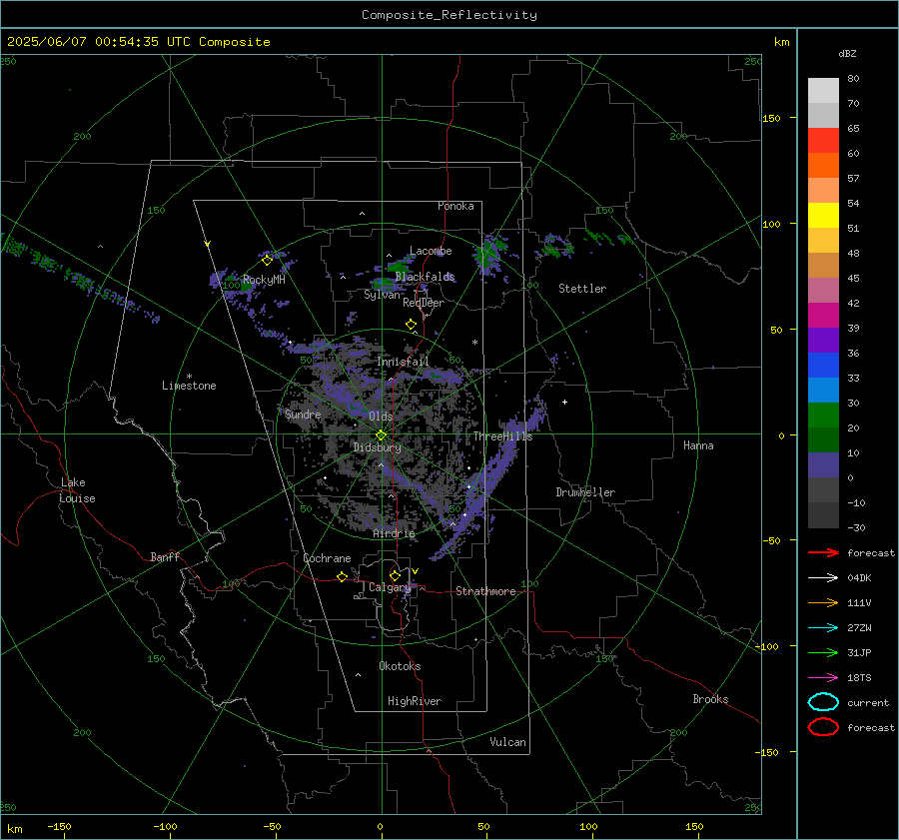Click the Airdrie city label
Image resolution: width=899 pixels, height=840 pixels.
pyautogui.click(x=394, y=533)
